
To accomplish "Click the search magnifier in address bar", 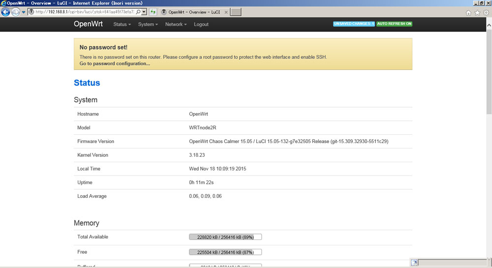I will point(137,12).
